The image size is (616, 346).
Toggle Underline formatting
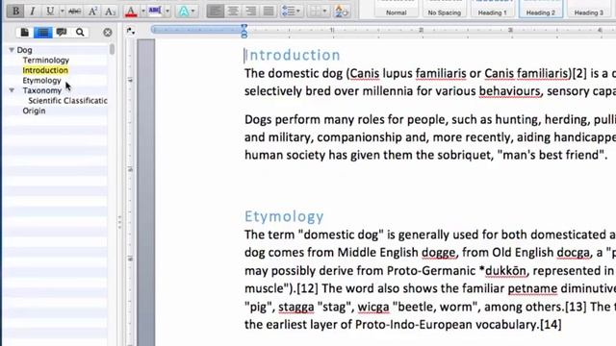(50, 11)
